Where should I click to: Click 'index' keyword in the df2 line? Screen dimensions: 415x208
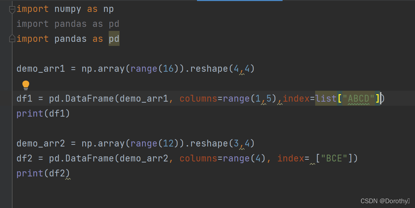tap(291, 158)
